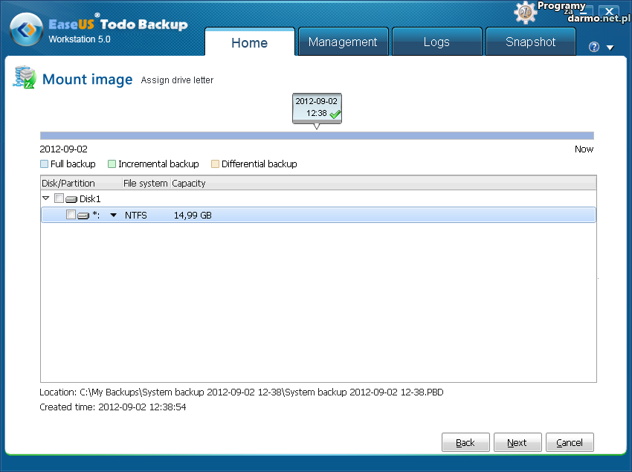
Task: Click the gear watermark icon at top right
Action: (525, 12)
